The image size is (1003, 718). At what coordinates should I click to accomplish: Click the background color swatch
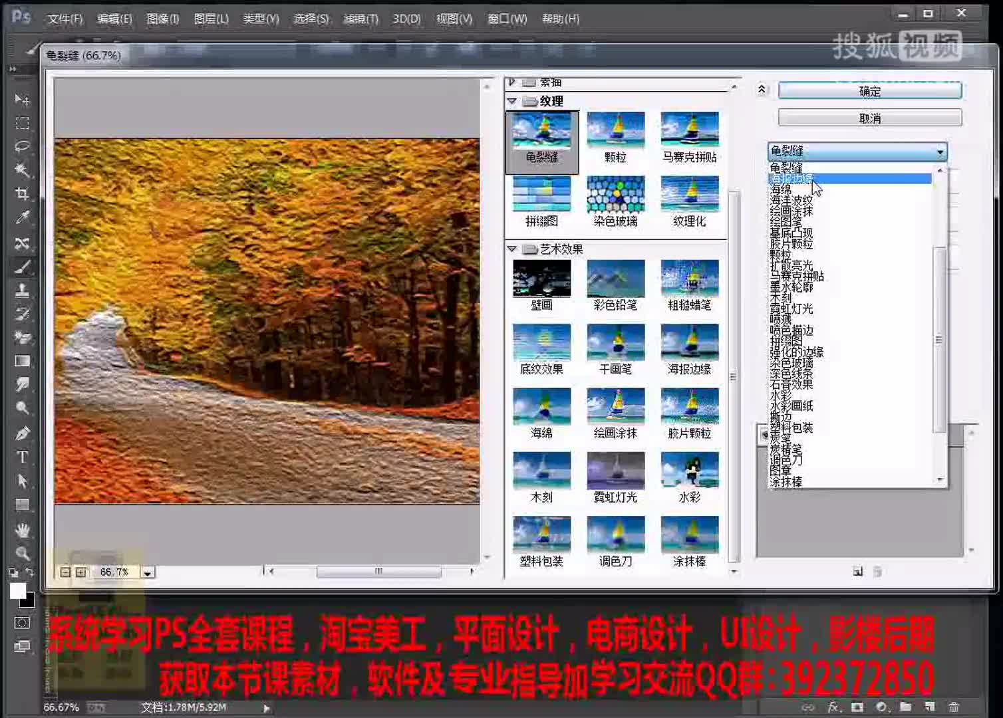[28, 601]
